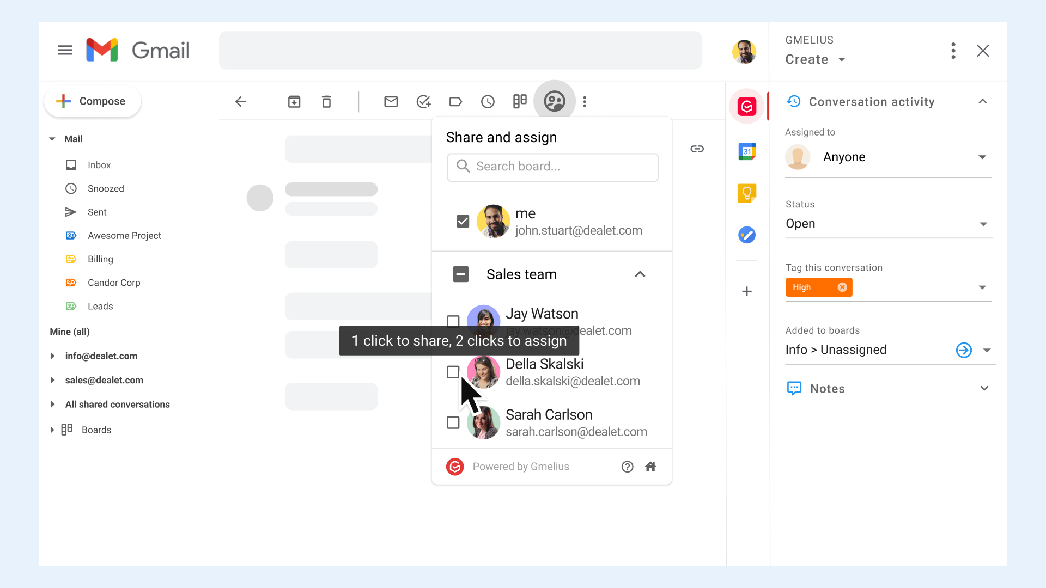Open the Assigned to Anyone dropdown
The image size is (1046, 588).
coord(888,157)
